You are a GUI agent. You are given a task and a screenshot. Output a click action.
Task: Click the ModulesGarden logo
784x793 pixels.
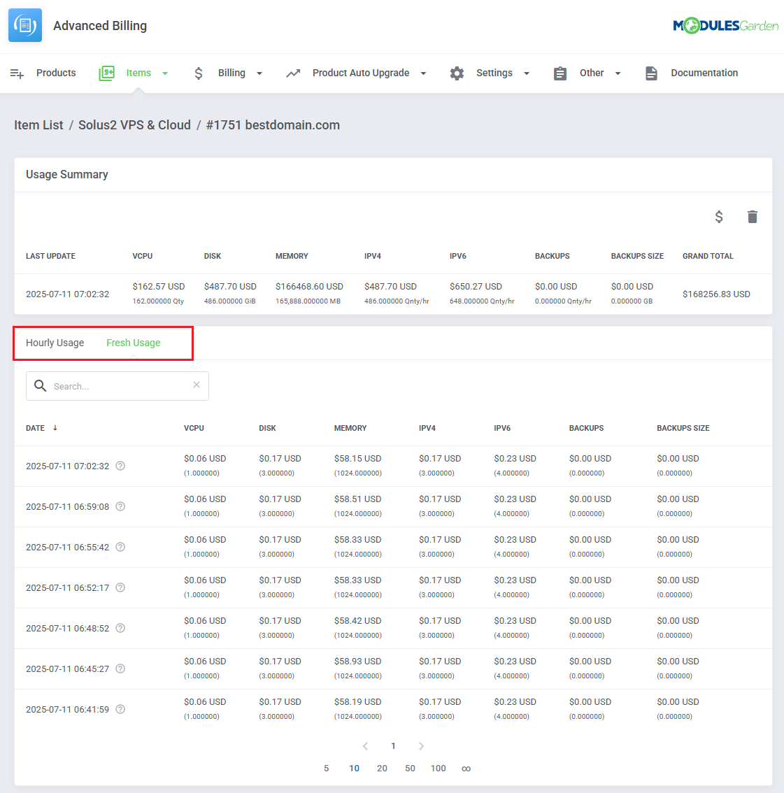pos(725,26)
